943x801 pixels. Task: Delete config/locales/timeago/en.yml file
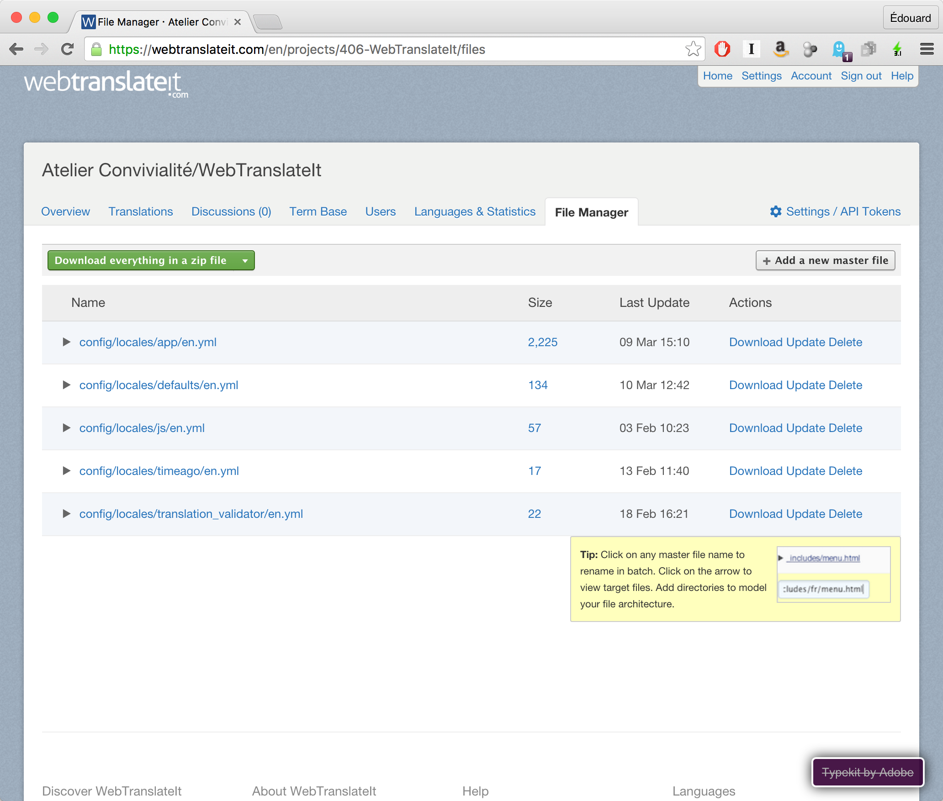click(845, 471)
